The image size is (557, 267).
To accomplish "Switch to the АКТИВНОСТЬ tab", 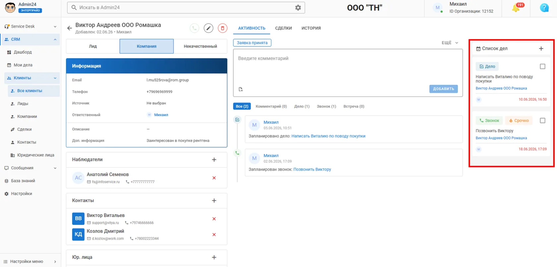I will pyautogui.click(x=252, y=28).
